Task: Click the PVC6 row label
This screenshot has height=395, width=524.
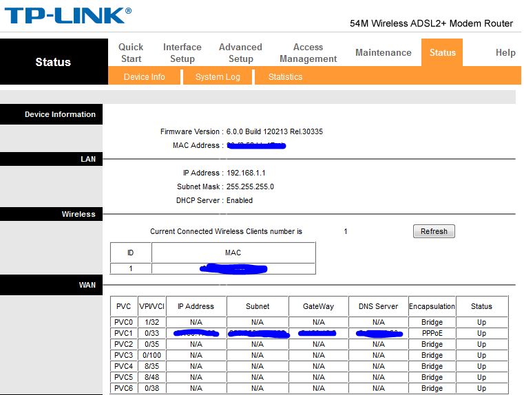Action: coord(124,388)
